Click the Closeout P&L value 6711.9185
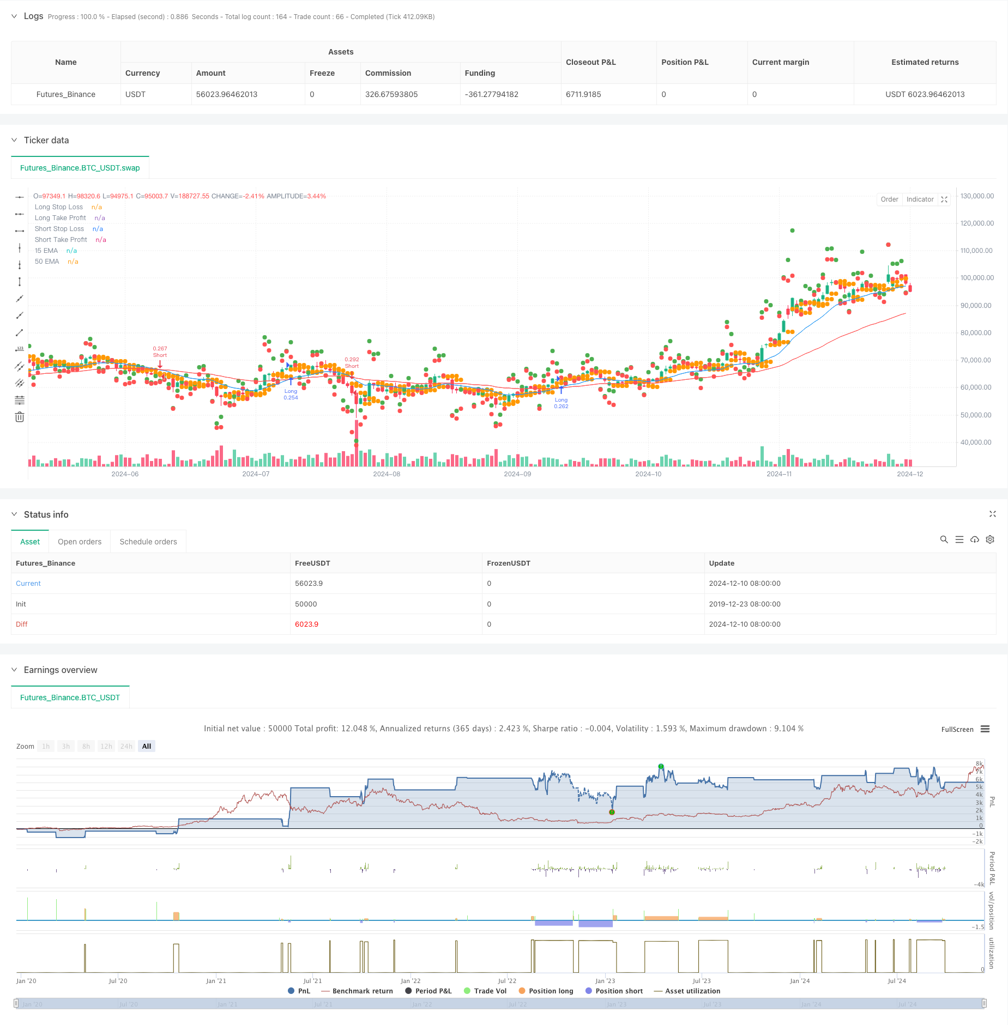The image size is (1008, 1025). point(583,94)
